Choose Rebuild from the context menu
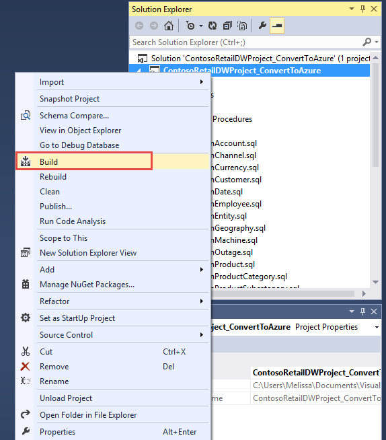The height and width of the screenshot is (440, 386). tap(122, 177)
